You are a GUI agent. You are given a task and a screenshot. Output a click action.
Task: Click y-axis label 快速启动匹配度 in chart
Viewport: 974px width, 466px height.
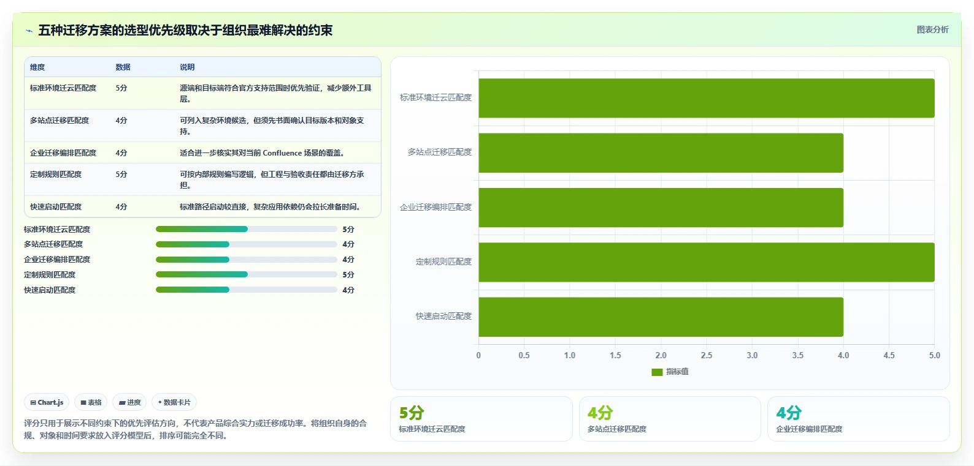[443, 316]
